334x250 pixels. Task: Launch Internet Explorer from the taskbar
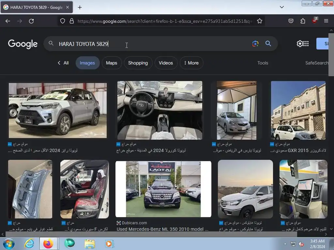pyautogui.click(x=29, y=243)
